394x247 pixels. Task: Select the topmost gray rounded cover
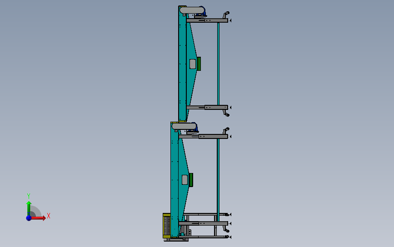[x=192, y=10]
